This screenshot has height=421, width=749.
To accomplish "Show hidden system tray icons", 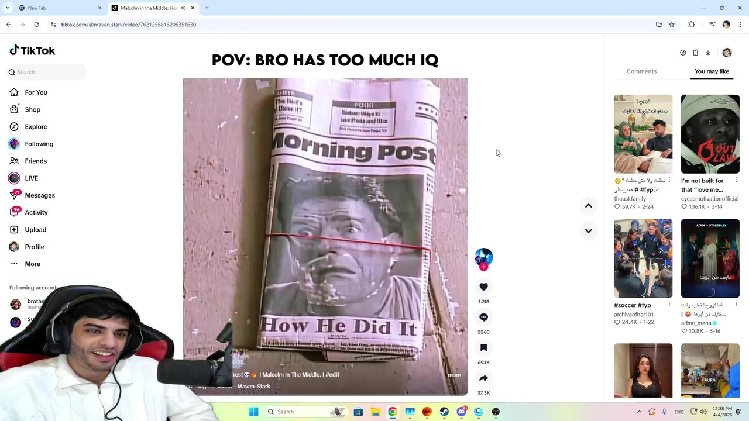I will coord(639,412).
